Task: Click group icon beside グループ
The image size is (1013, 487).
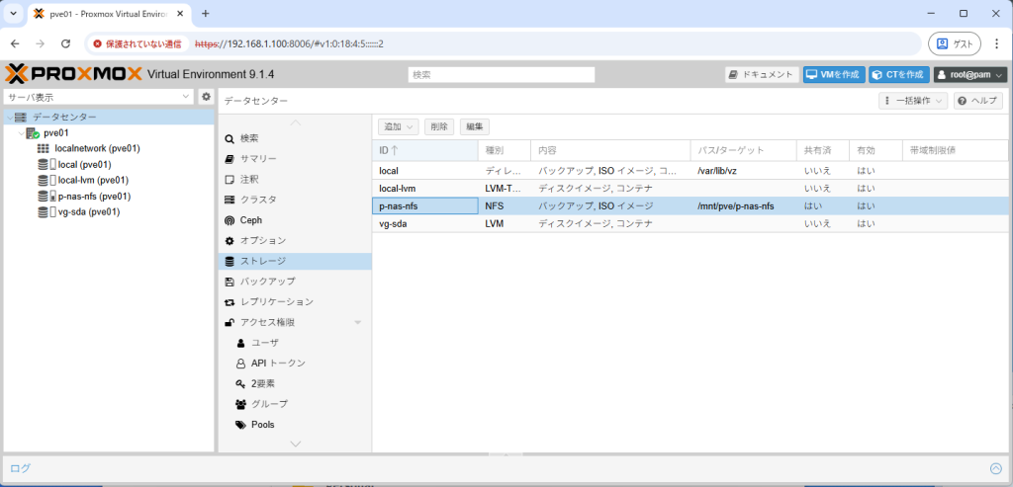Action: click(x=240, y=404)
